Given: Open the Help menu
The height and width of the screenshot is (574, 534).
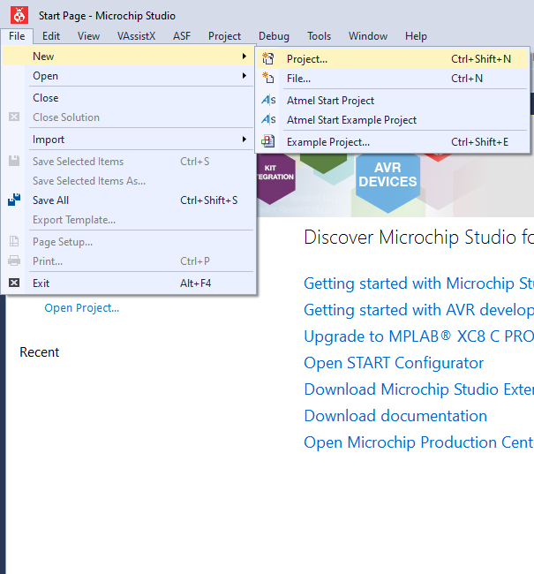Looking at the screenshot, I should [x=416, y=36].
